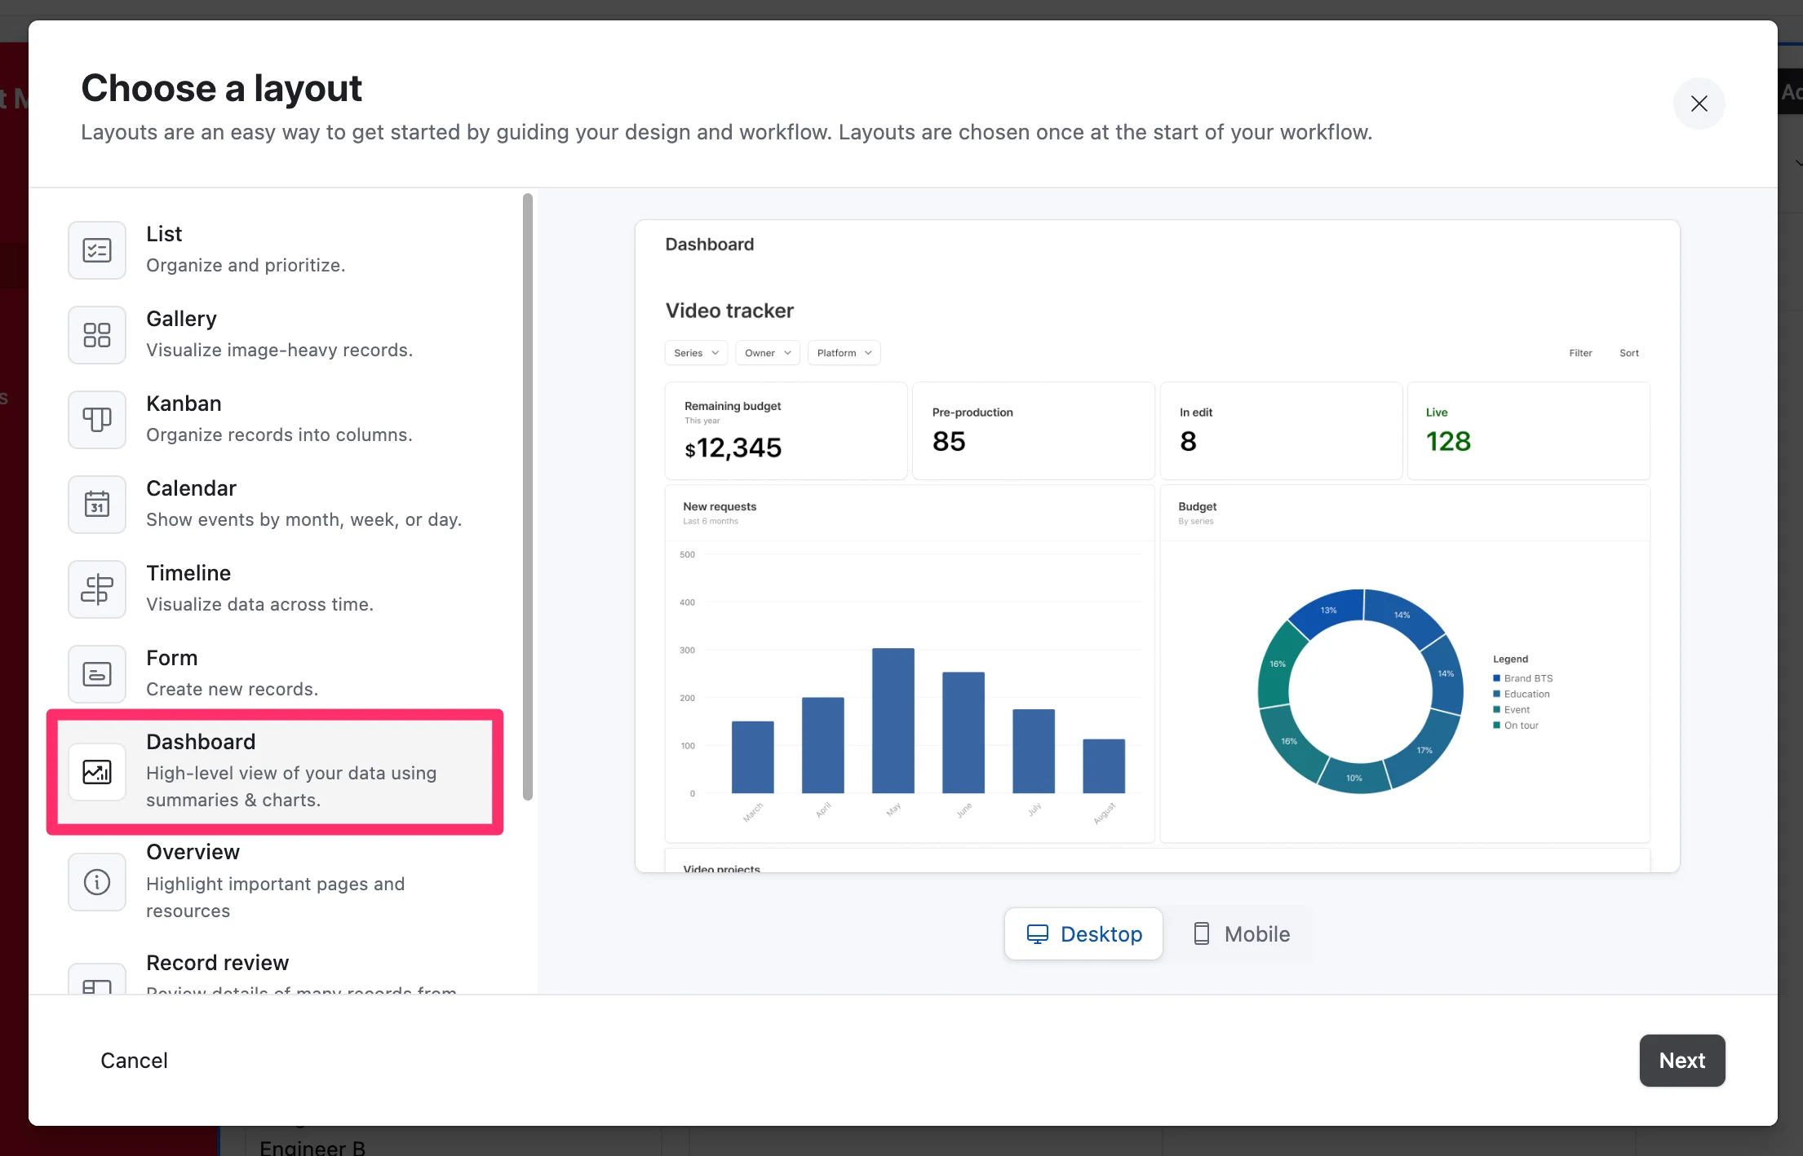Viewport: 1803px width, 1156px height.
Task: Select the Overview info icon
Action: click(97, 881)
